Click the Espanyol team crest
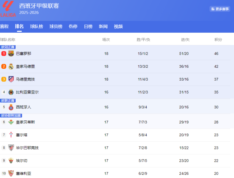This screenshot has height=178, width=234. pos(11,107)
